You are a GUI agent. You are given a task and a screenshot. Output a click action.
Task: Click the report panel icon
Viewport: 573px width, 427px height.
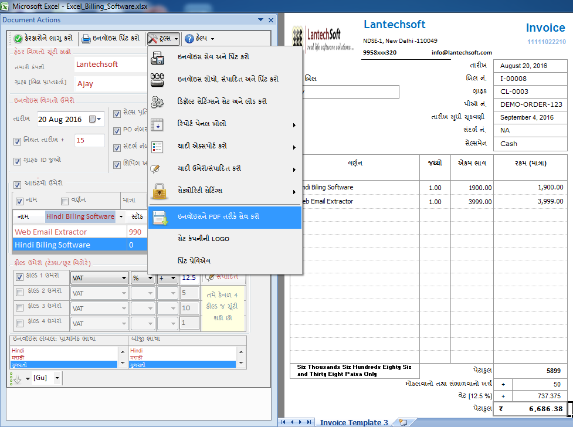pyautogui.click(x=158, y=125)
